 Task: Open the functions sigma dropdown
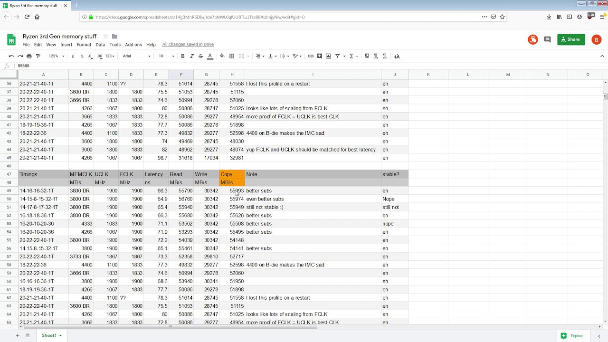pos(353,56)
